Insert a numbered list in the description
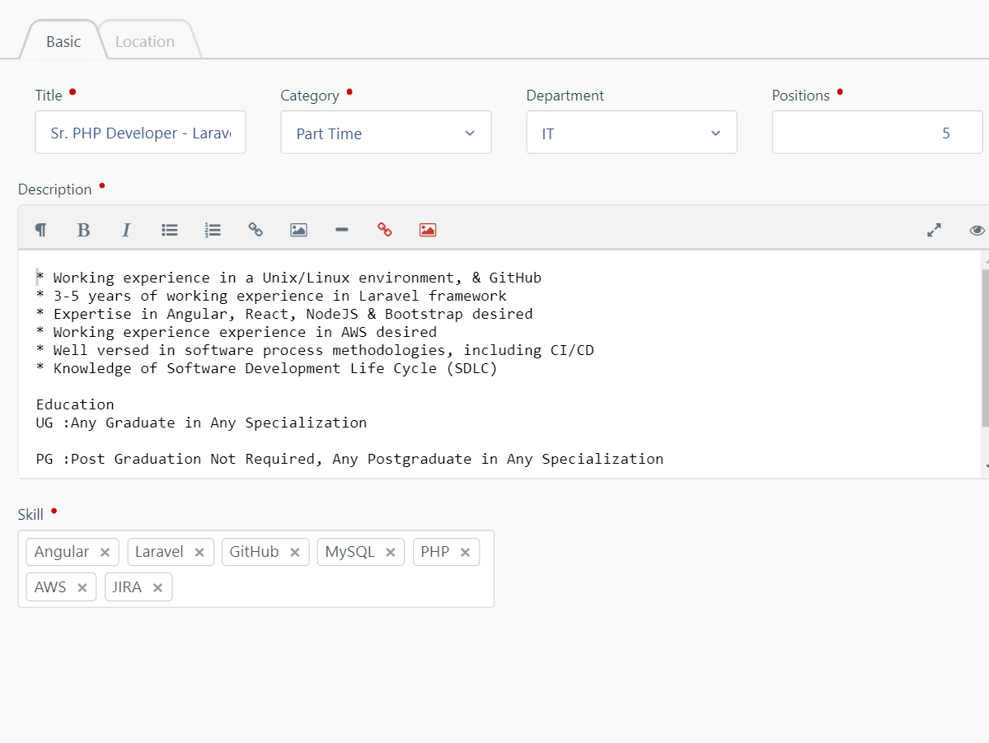 (213, 230)
